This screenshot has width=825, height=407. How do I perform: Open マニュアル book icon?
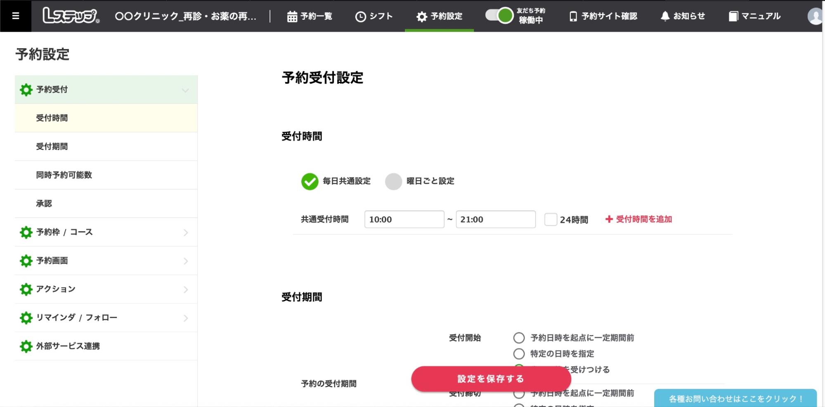tap(733, 16)
